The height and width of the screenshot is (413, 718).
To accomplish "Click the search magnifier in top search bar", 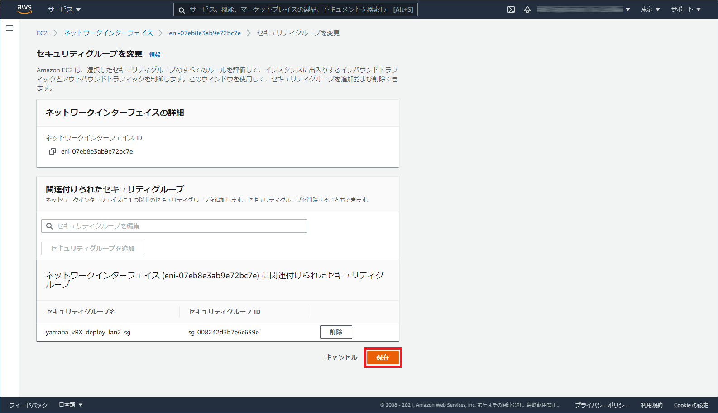I will click(182, 10).
